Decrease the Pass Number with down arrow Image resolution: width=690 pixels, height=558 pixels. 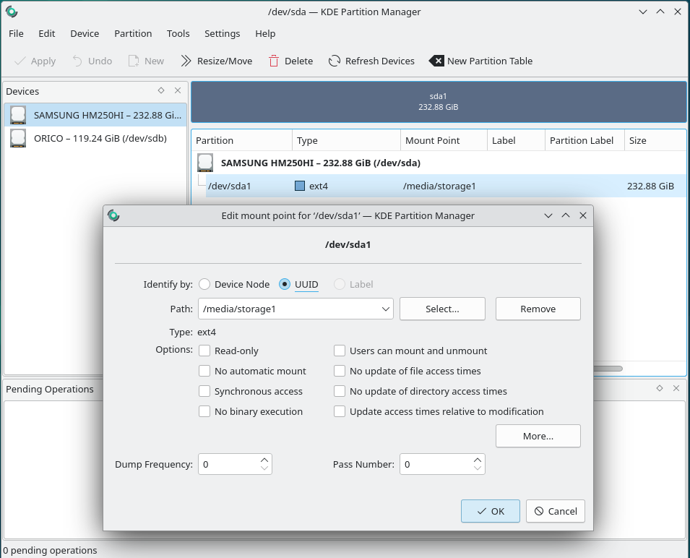pos(478,469)
